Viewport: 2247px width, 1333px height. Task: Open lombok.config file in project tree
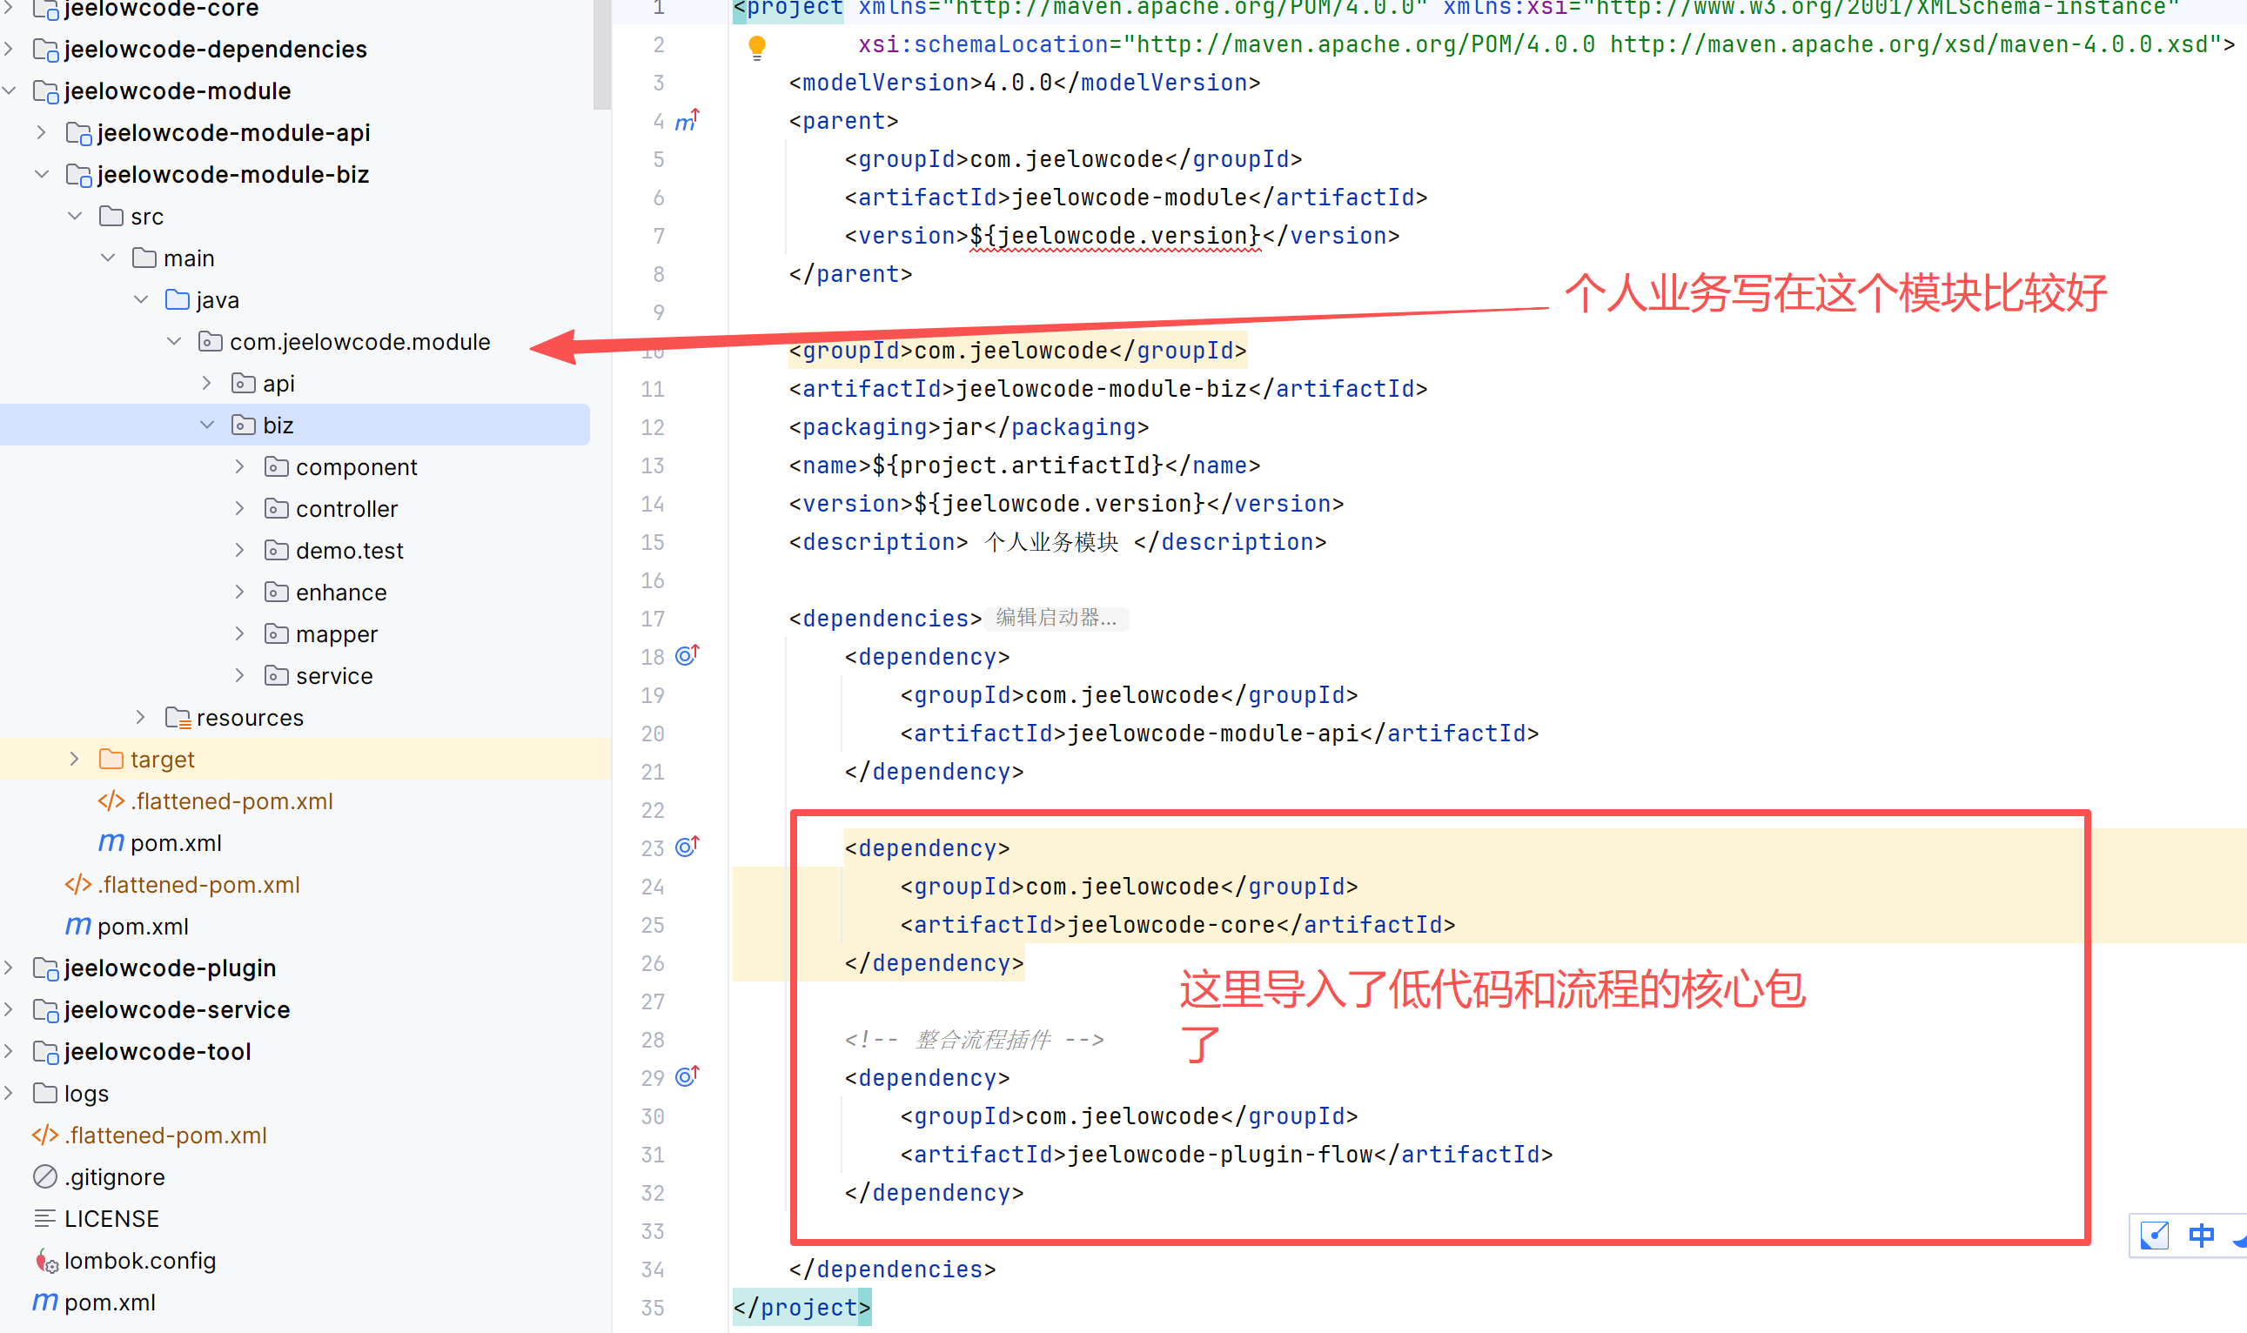[x=139, y=1260]
